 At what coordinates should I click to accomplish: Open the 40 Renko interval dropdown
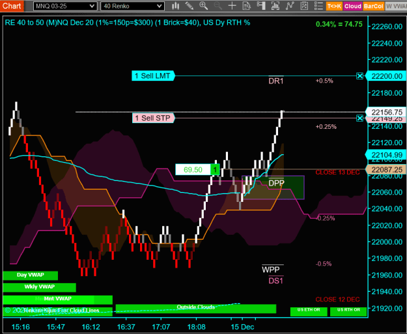[x=132, y=6]
